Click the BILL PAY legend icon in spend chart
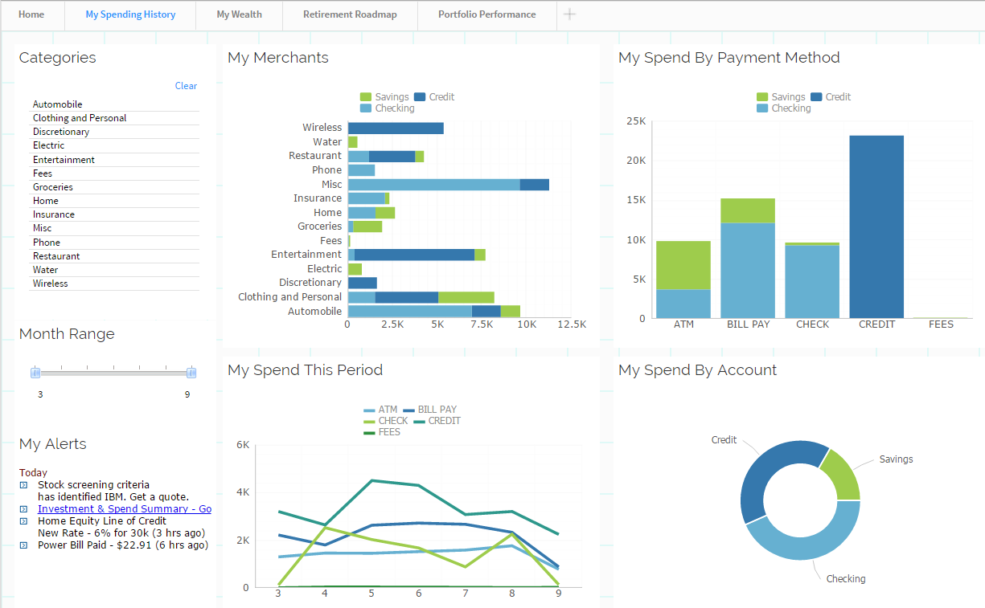The height and width of the screenshot is (608, 985). pos(408,410)
